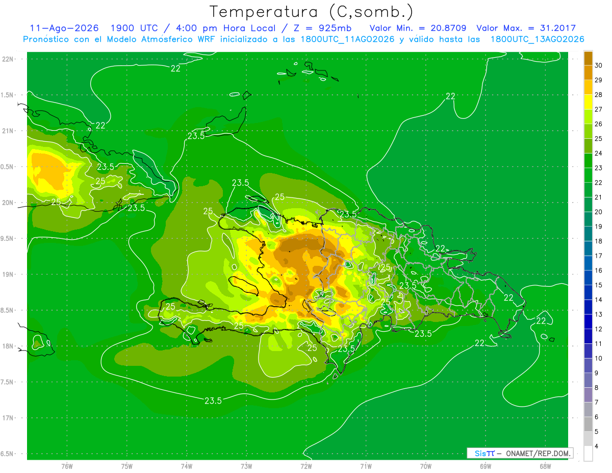
Task: Click the '71W' longitude axis label
Action: click(366, 466)
